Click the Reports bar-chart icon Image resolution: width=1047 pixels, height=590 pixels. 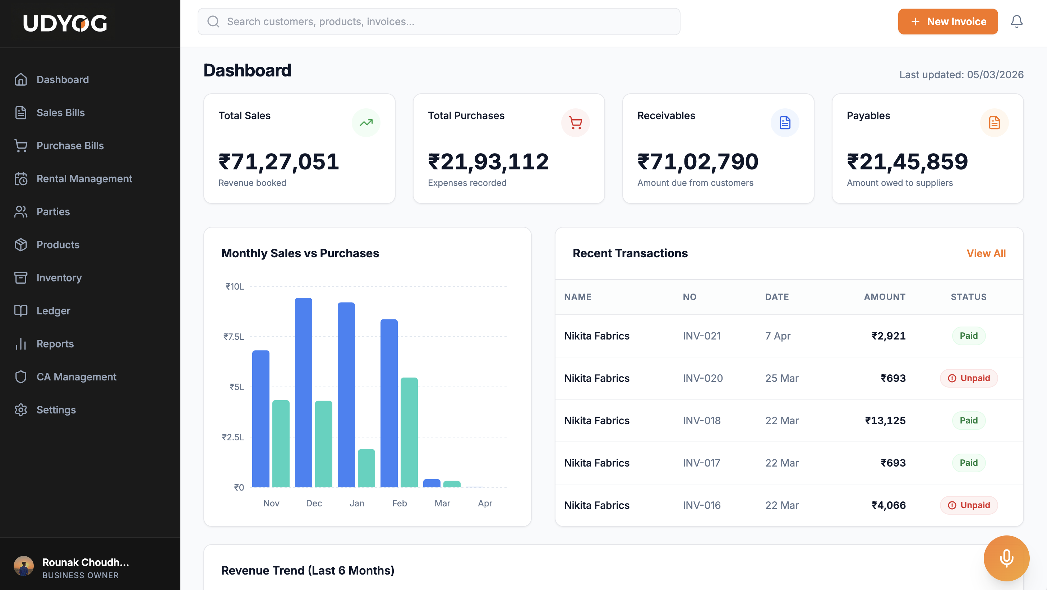coord(21,343)
